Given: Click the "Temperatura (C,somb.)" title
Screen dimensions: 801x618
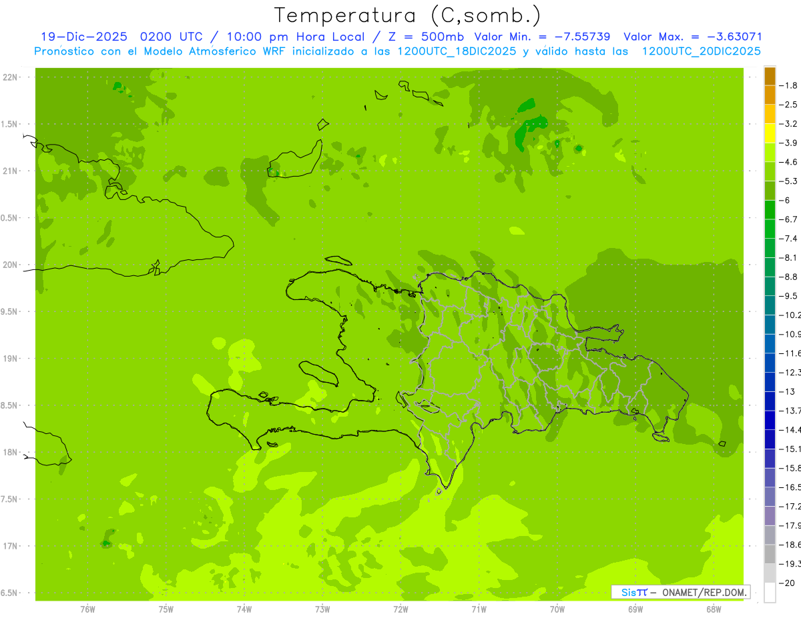Looking at the screenshot, I should [408, 15].
